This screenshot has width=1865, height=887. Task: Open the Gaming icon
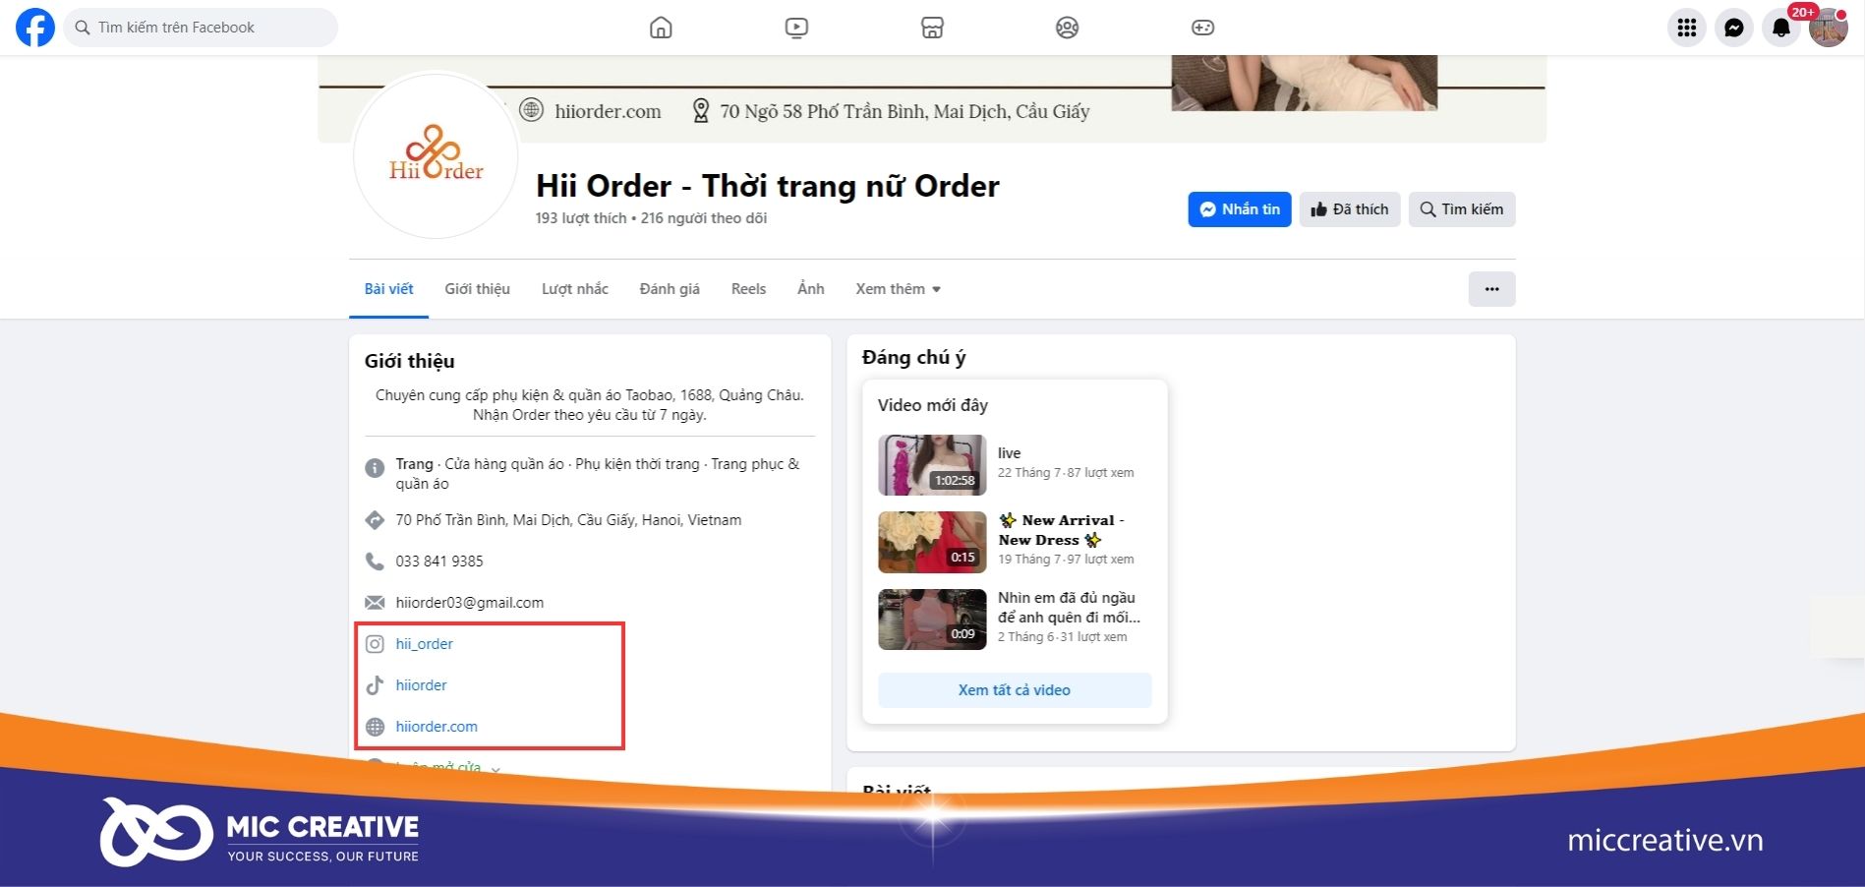click(1202, 28)
